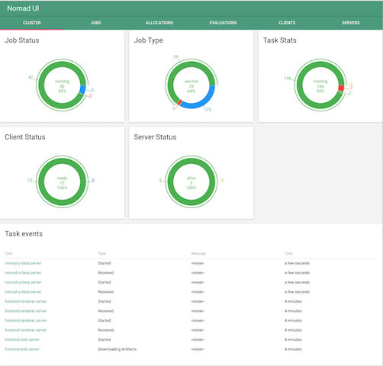Click 'alive 3 100%' center label
Image resolution: width=383 pixels, height=366 pixels.
coord(191,183)
